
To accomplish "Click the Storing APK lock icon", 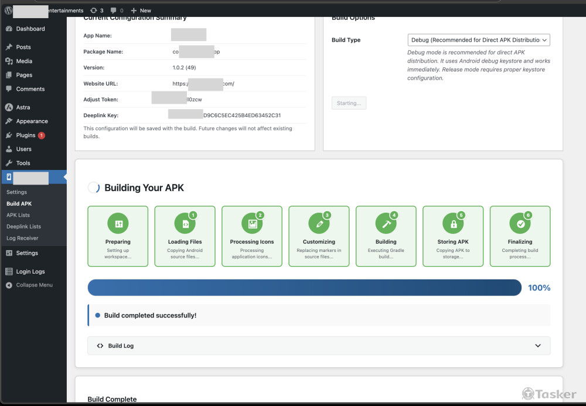I will tap(453, 223).
